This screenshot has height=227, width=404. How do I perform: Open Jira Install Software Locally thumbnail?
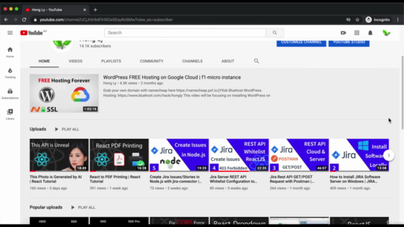tap(359, 155)
